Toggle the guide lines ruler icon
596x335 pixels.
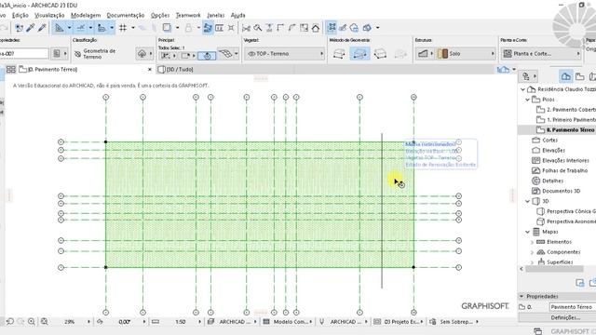pos(60,28)
